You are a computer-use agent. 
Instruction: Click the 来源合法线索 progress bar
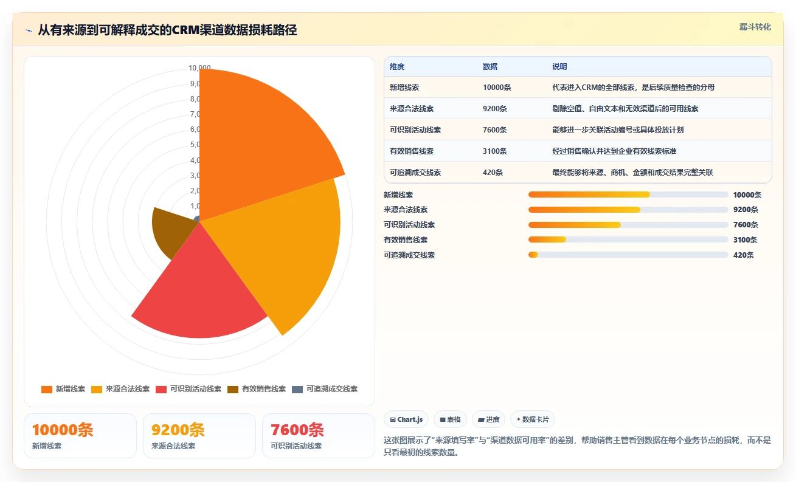[628, 210]
